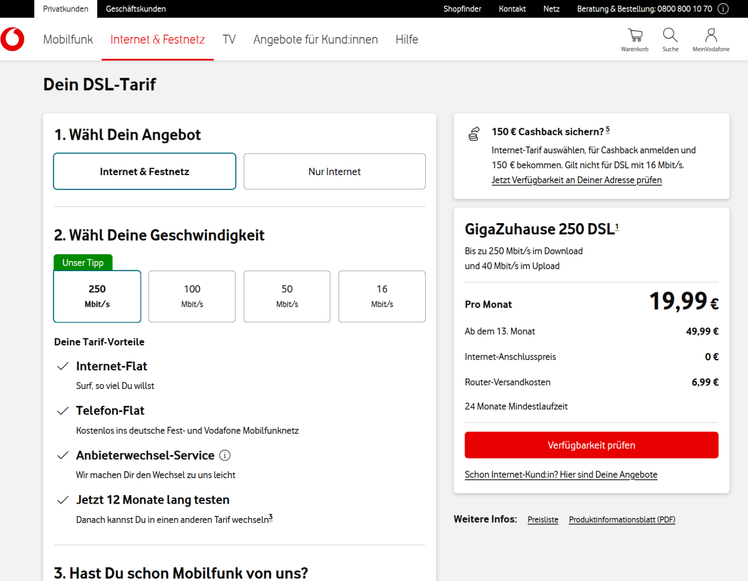Click the 6,99 € Router-Versandkosten value

click(x=705, y=382)
